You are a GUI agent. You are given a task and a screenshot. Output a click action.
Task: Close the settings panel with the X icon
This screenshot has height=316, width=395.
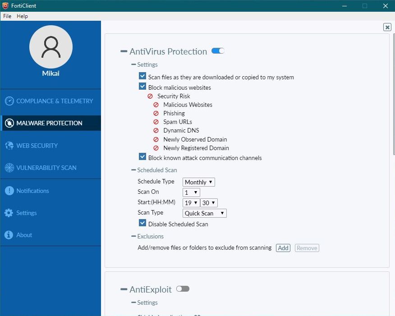pos(387,27)
